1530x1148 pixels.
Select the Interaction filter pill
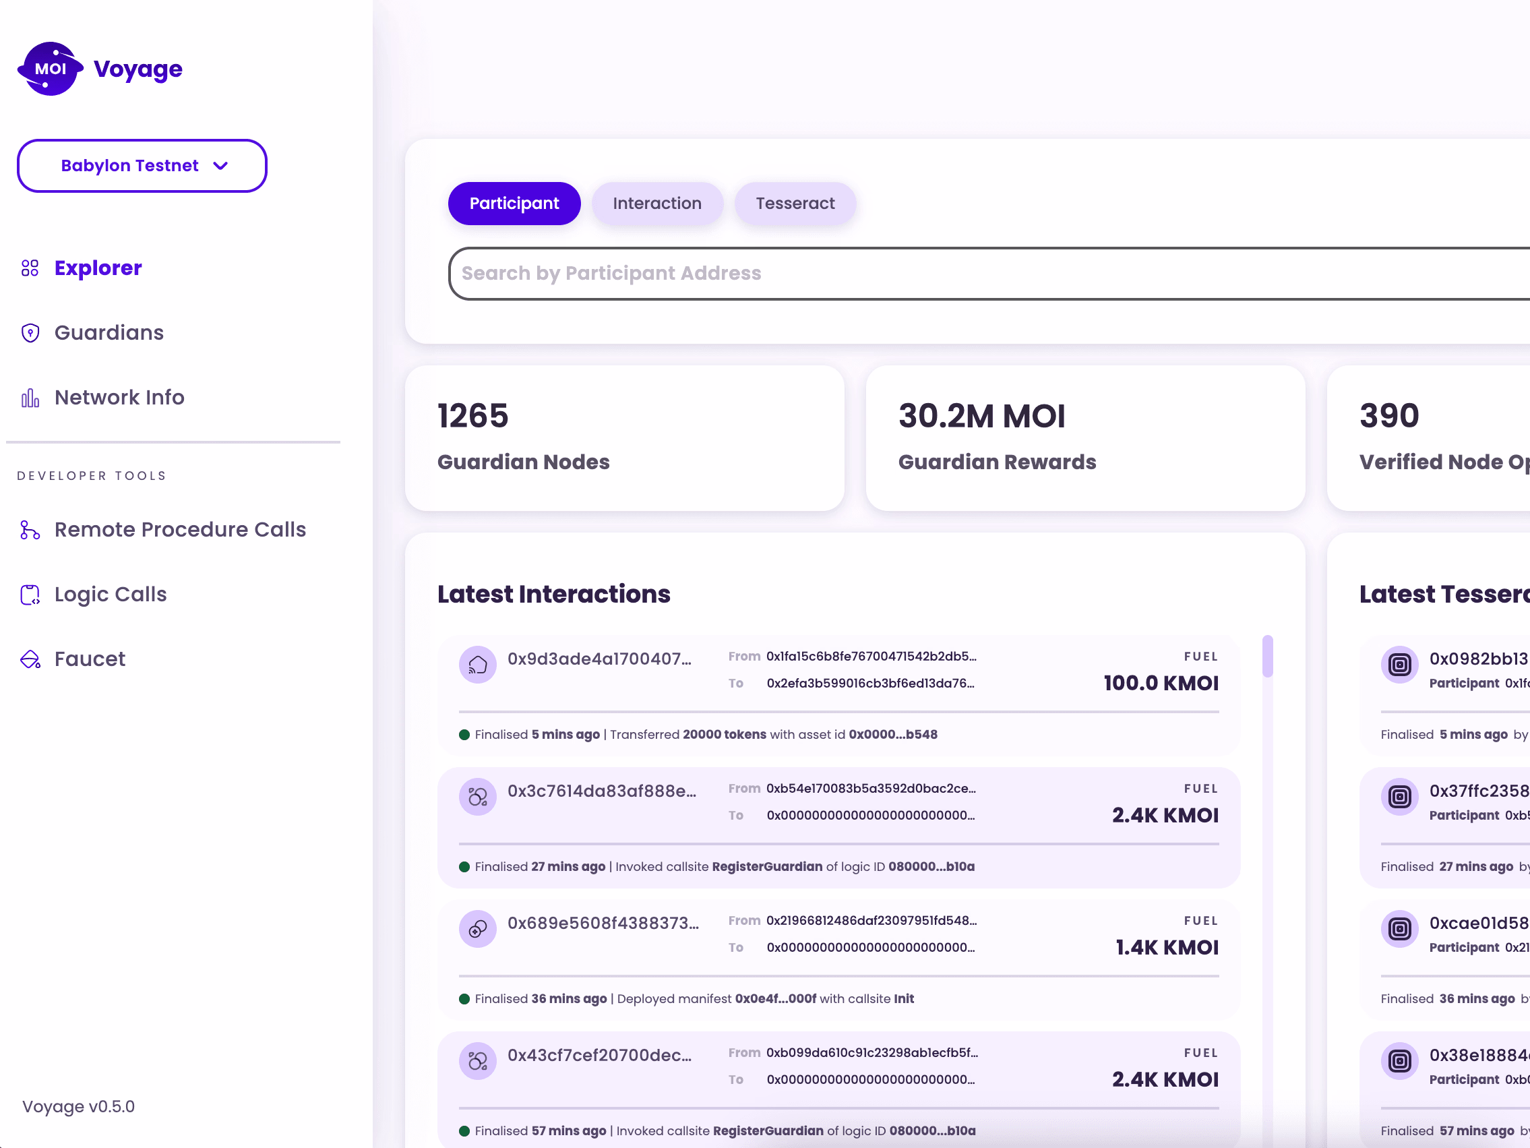click(x=656, y=203)
